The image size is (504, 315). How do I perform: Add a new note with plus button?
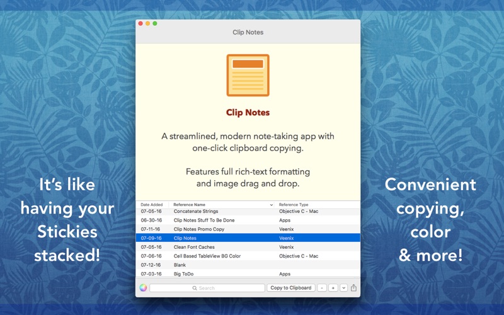click(333, 288)
